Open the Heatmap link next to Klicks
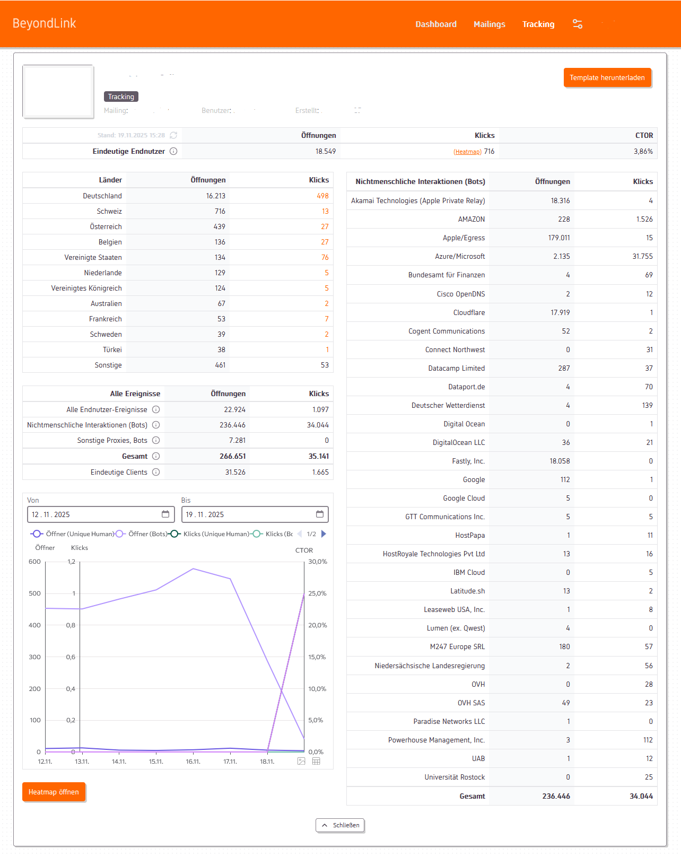The width and height of the screenshot is (681, 857). pyautogui.click(x=467, y=152)
